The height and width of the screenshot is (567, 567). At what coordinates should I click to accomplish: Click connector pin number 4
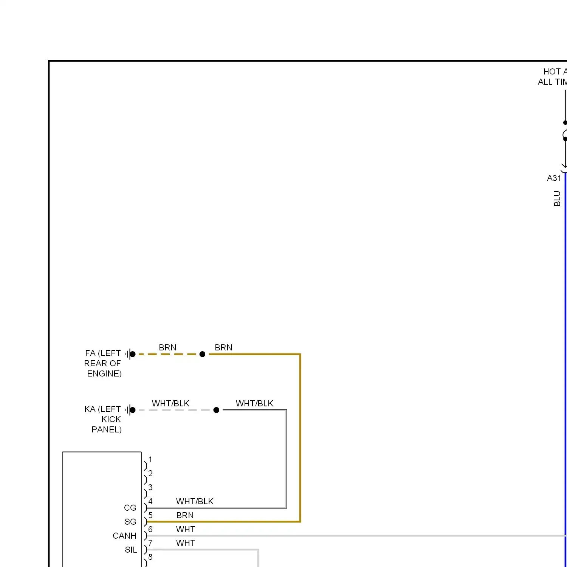150,501
